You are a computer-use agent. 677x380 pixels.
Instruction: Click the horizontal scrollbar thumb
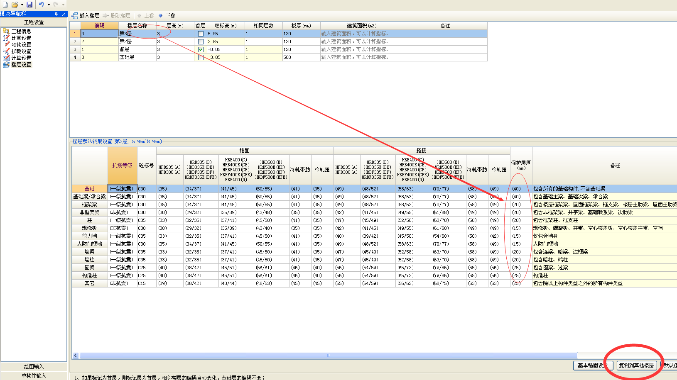point(329,356)
